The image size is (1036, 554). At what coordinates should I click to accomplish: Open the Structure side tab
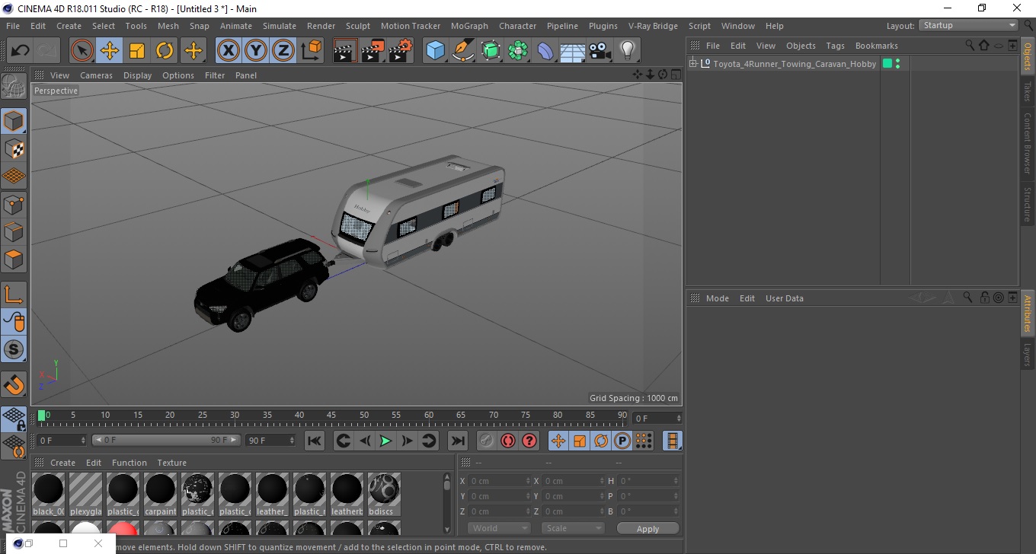[1028, 204]
